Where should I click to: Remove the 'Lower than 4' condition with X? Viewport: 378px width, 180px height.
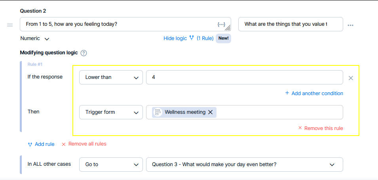point(351,78)
